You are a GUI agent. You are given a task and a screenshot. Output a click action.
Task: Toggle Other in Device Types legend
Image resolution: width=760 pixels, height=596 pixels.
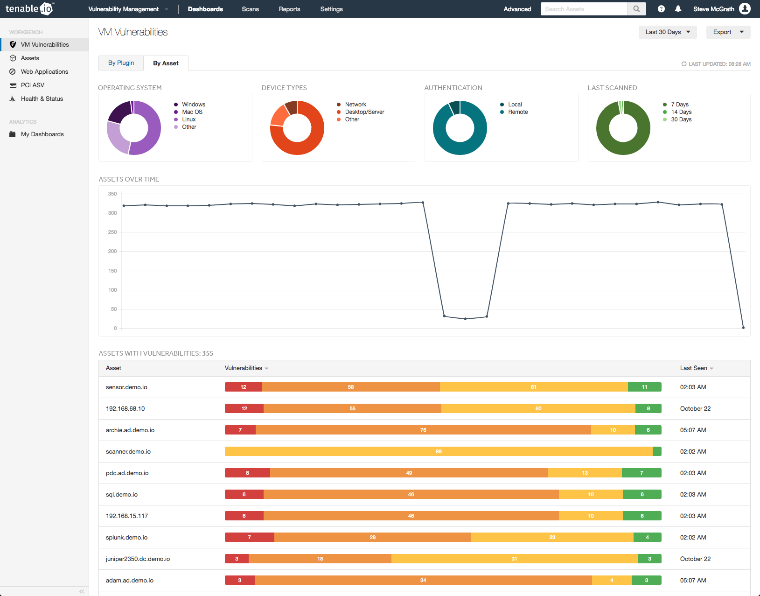(348, 119)
